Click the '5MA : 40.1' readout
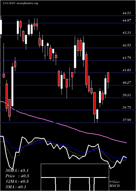136x191 pixels. click(x=16, y=187)
